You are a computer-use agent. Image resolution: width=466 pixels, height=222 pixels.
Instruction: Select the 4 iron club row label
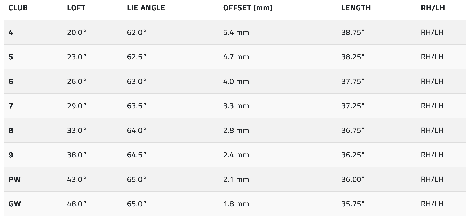[x=11, y=32]
